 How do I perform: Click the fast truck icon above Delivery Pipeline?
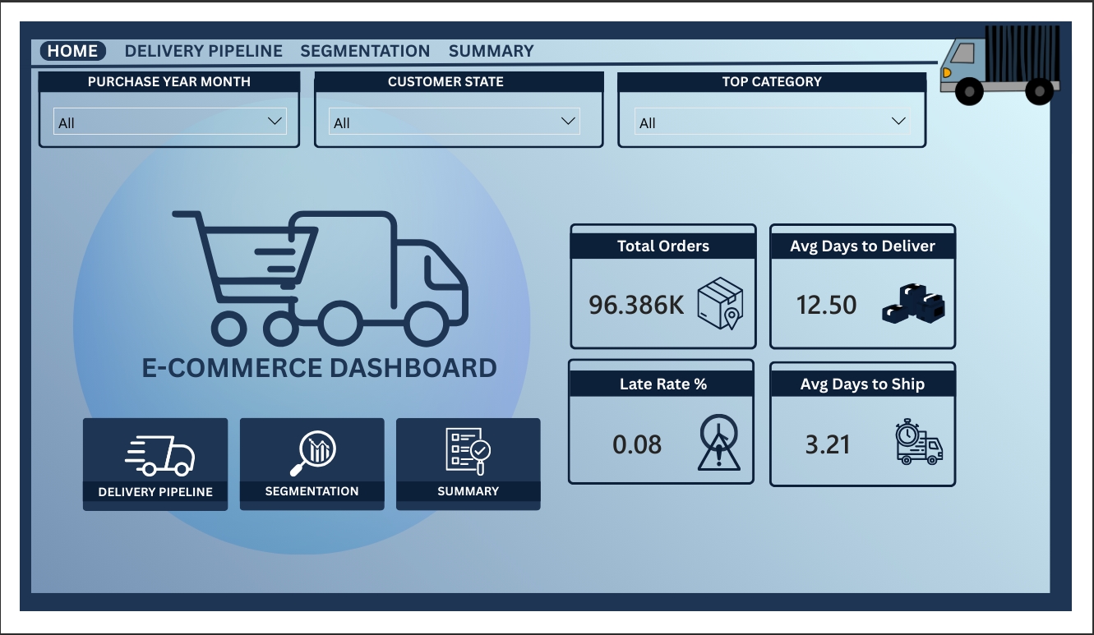pyautogui.click(x=159, y=456)
